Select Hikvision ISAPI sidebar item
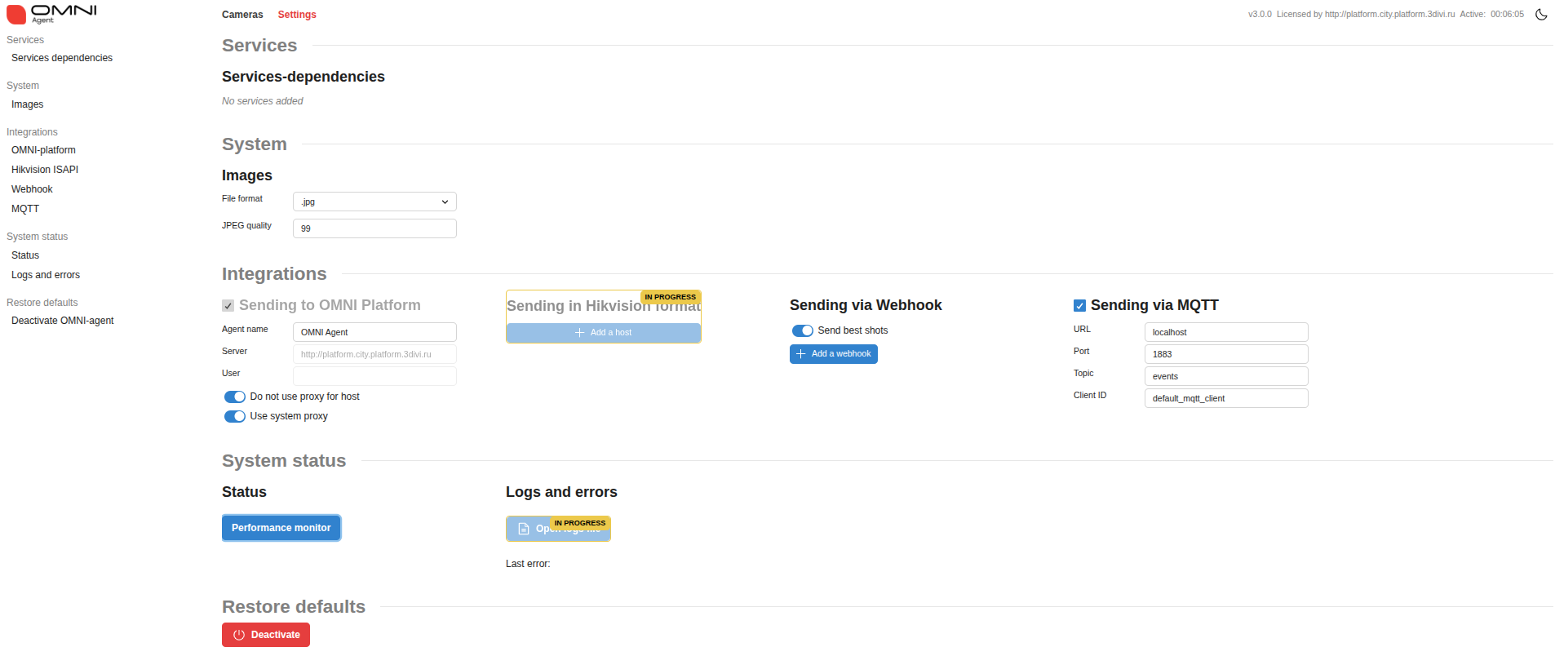The width and height of the screenshot is (1555, 656). [x=45, y=170]
